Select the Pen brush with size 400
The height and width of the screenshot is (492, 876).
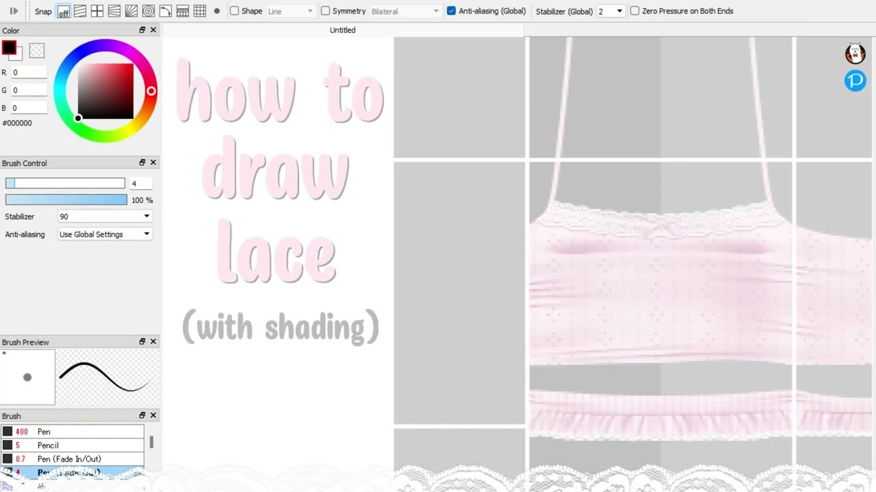click(73, 432)
